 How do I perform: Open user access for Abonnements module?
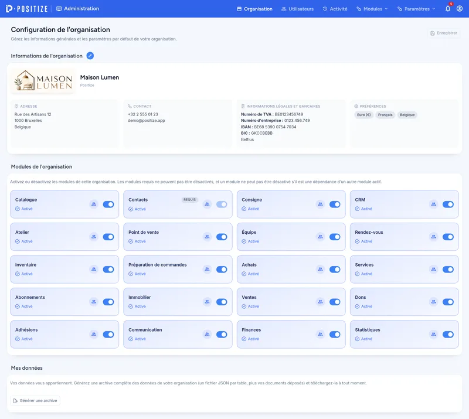[x=94, y=302]
